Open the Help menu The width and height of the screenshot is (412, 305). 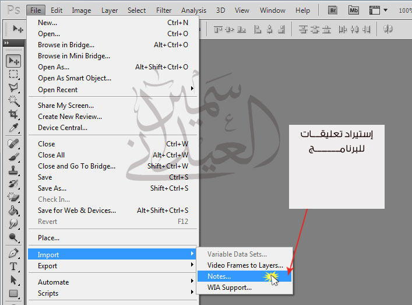click(x=302, y=10)
